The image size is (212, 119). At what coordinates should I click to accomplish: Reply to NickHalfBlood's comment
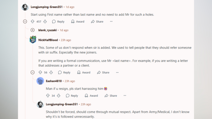click(64, 72)
